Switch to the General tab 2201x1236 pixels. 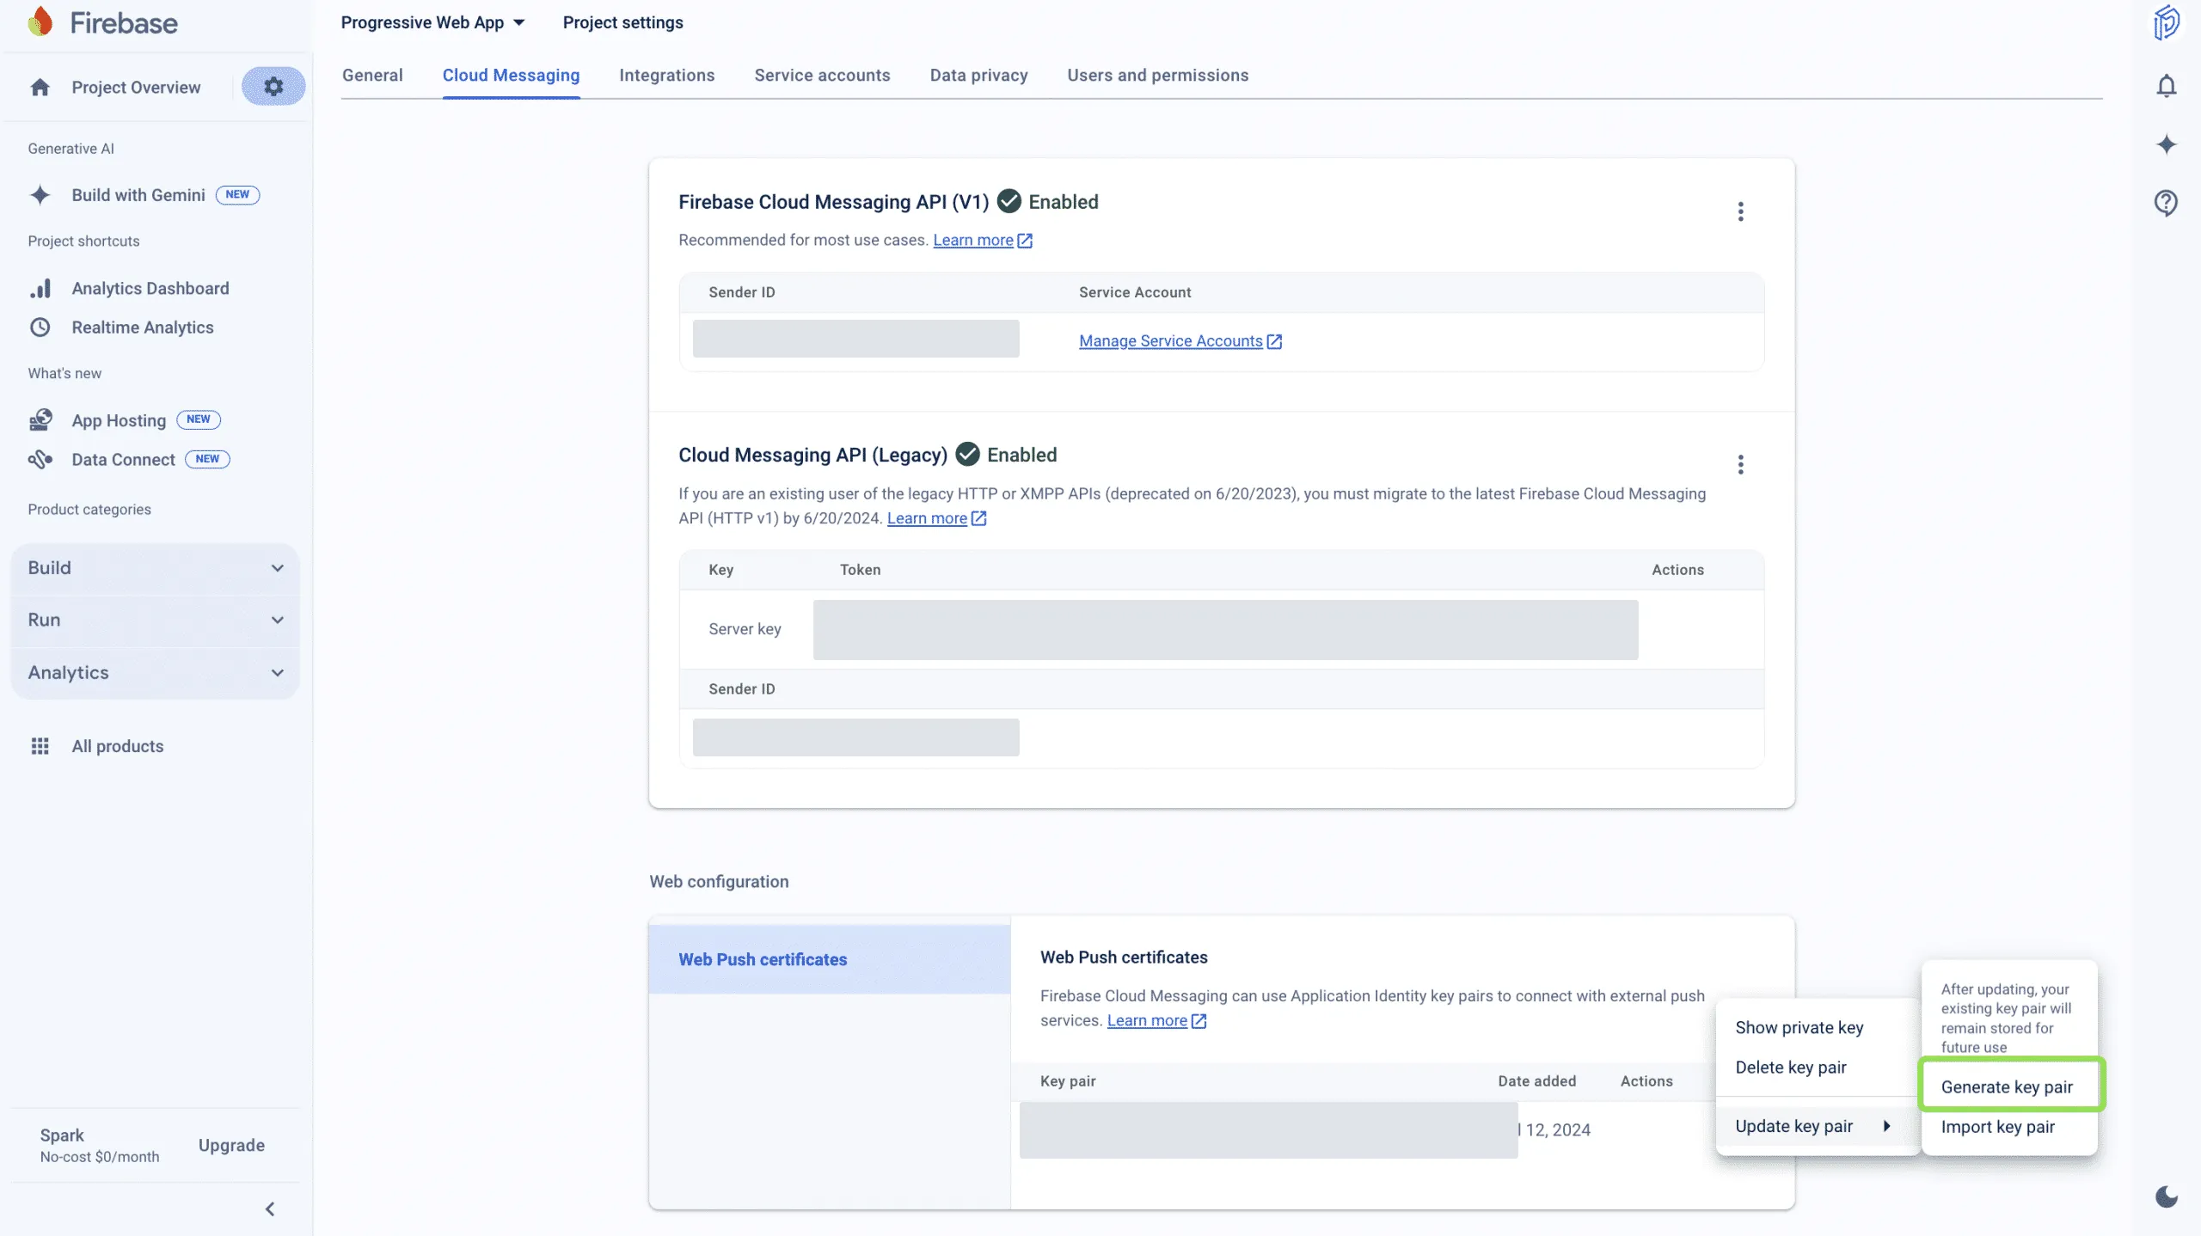(x=372, y=76)
